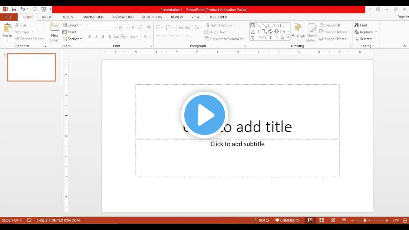
Task: Click Reset slide button
Action: 69,32
